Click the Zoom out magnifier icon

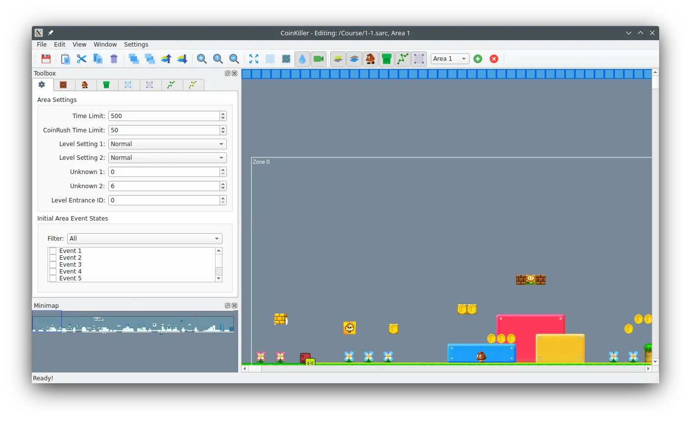pos(234,59)
